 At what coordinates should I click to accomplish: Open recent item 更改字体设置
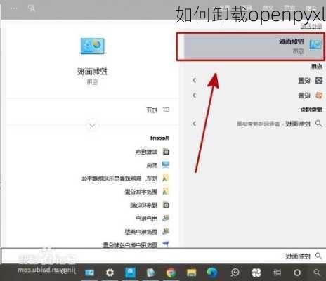click(147, 192)
